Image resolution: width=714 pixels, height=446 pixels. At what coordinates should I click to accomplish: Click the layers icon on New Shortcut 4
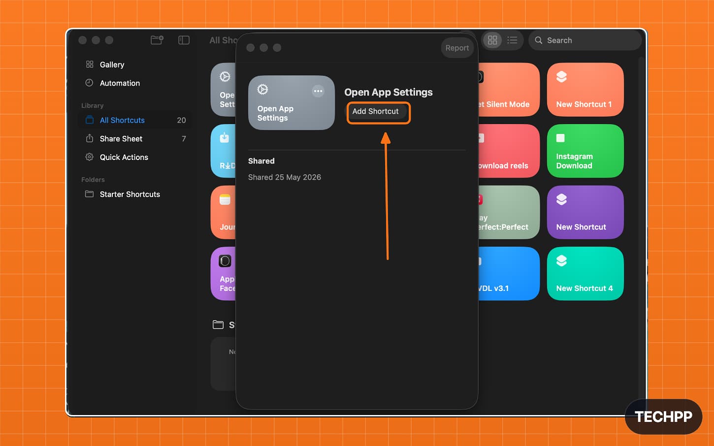[561, 261]
